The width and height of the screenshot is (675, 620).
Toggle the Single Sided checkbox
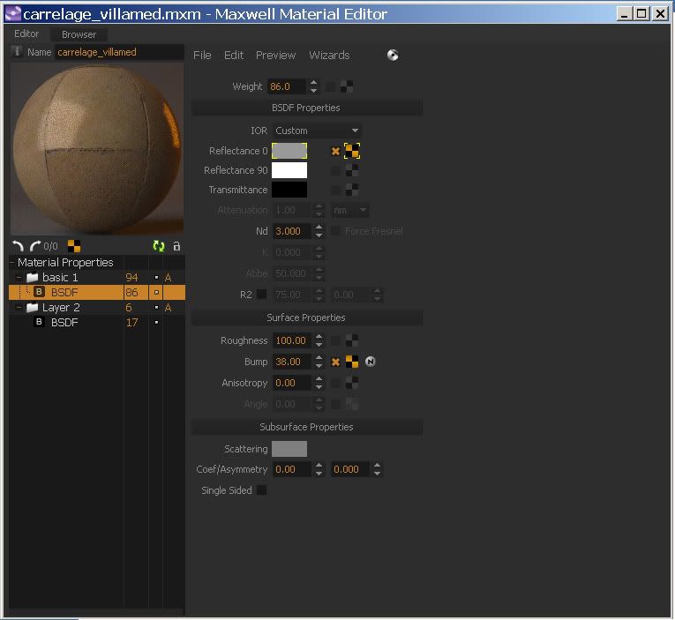[261, 490]
